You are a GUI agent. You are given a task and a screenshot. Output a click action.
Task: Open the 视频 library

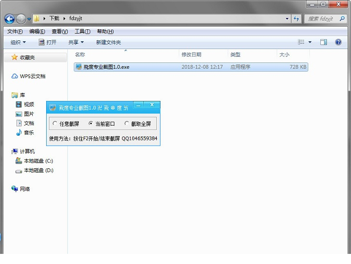(x=29, y=104)
